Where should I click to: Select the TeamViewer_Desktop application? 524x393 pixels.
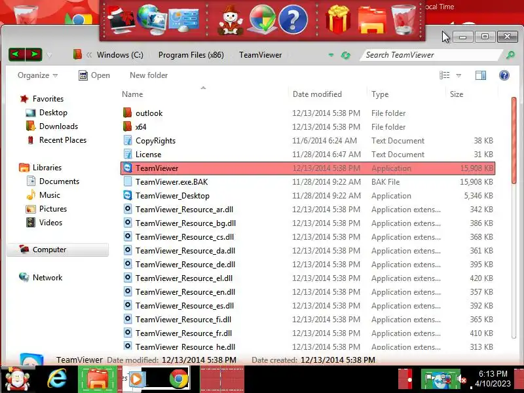pos(307,195)
